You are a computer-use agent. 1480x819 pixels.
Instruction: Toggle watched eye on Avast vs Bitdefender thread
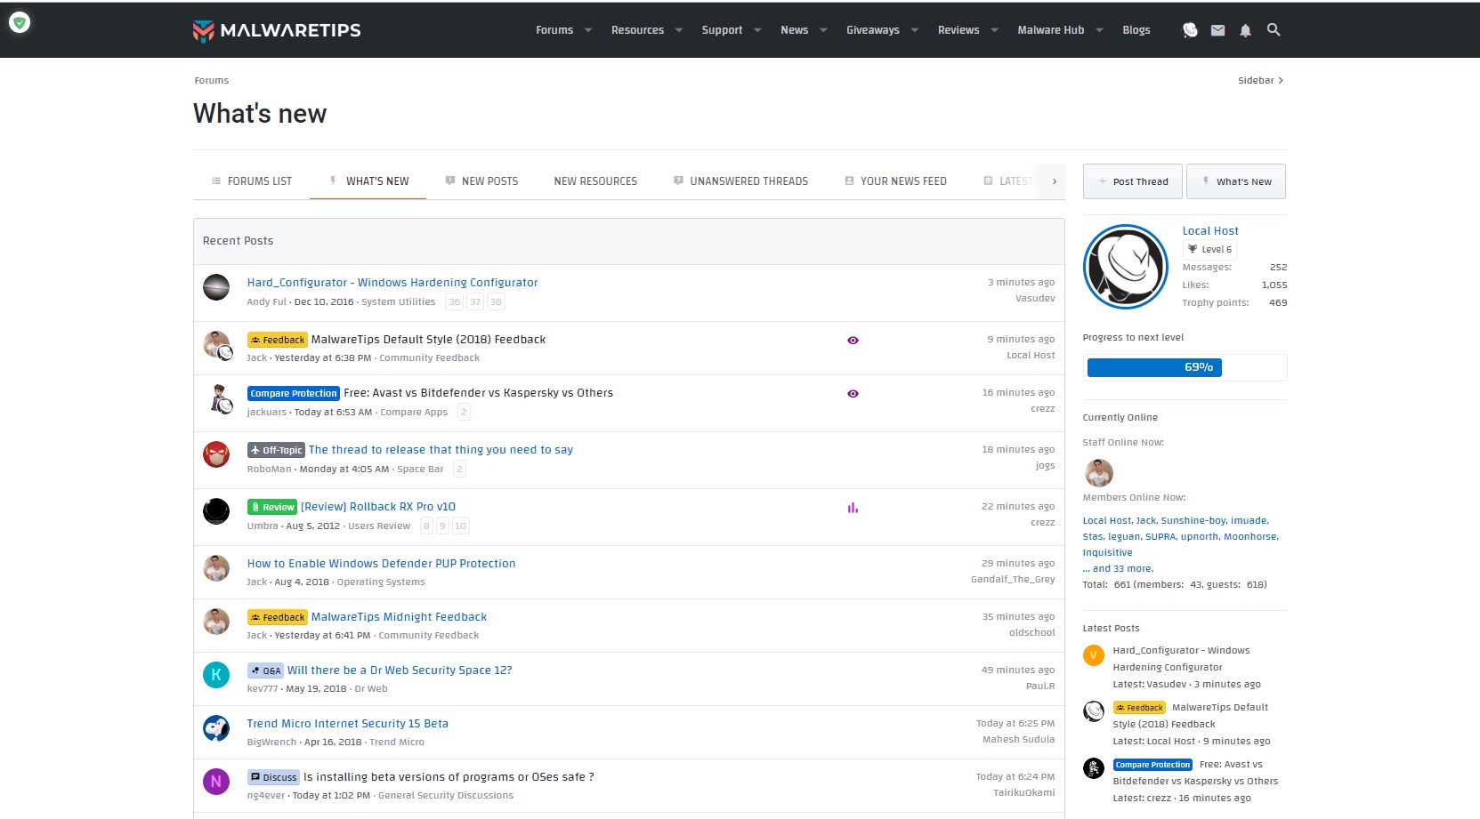point(853,394)
